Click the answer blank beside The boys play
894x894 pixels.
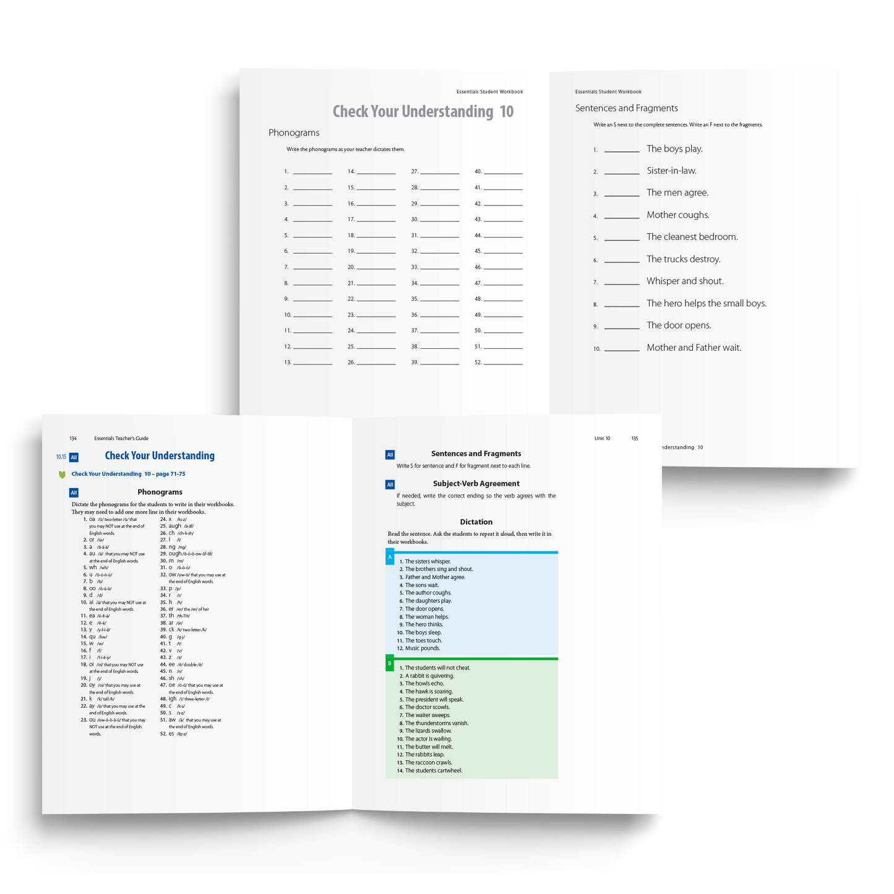coord(622,150)
